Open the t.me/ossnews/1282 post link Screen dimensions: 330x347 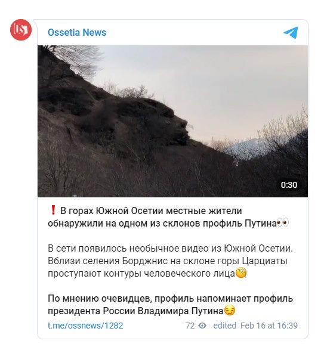[x=85, y=326]
